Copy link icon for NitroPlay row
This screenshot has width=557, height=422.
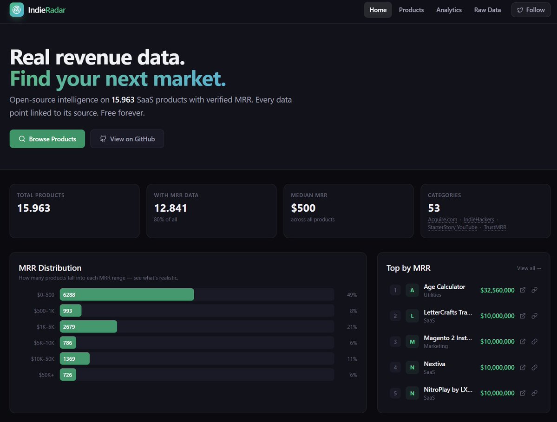coord(534,393)
